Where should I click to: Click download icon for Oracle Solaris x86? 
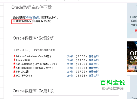coord(14,67)
